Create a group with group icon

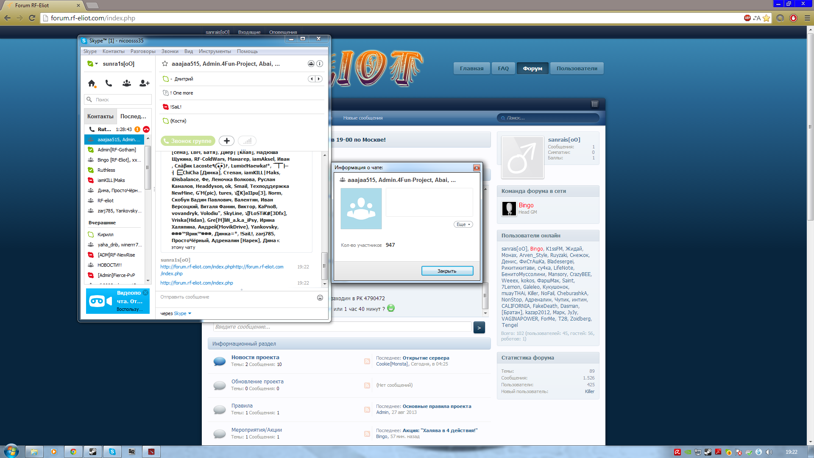pyautogui.click(x=126, y=84)
